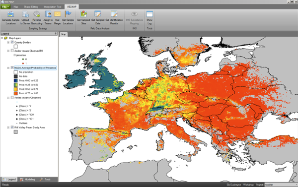The width and height of the screenshot is (298, 187).
Task: Open the Reverse Geocoding tool
Action: pyautogui.click(x=36, y=18)
